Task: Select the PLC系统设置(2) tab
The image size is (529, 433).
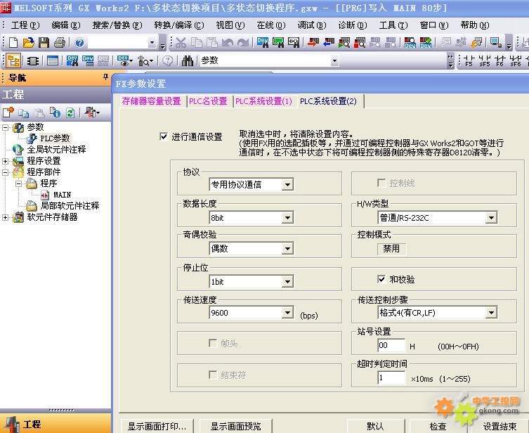Action: click(x=328, y=101)
